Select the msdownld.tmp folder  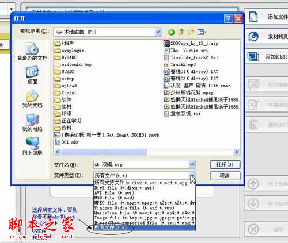click(73, 64)
